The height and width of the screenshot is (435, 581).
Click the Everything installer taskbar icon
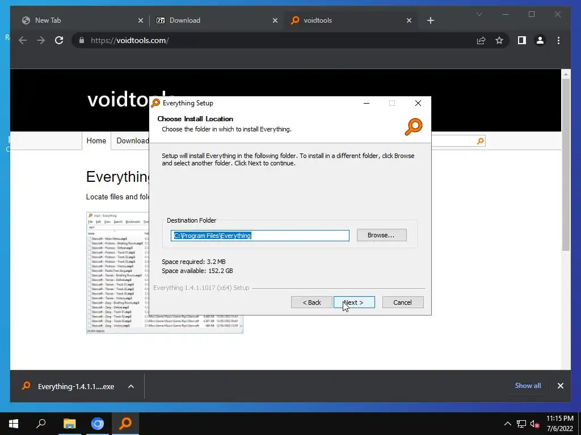tap(125, 424)
